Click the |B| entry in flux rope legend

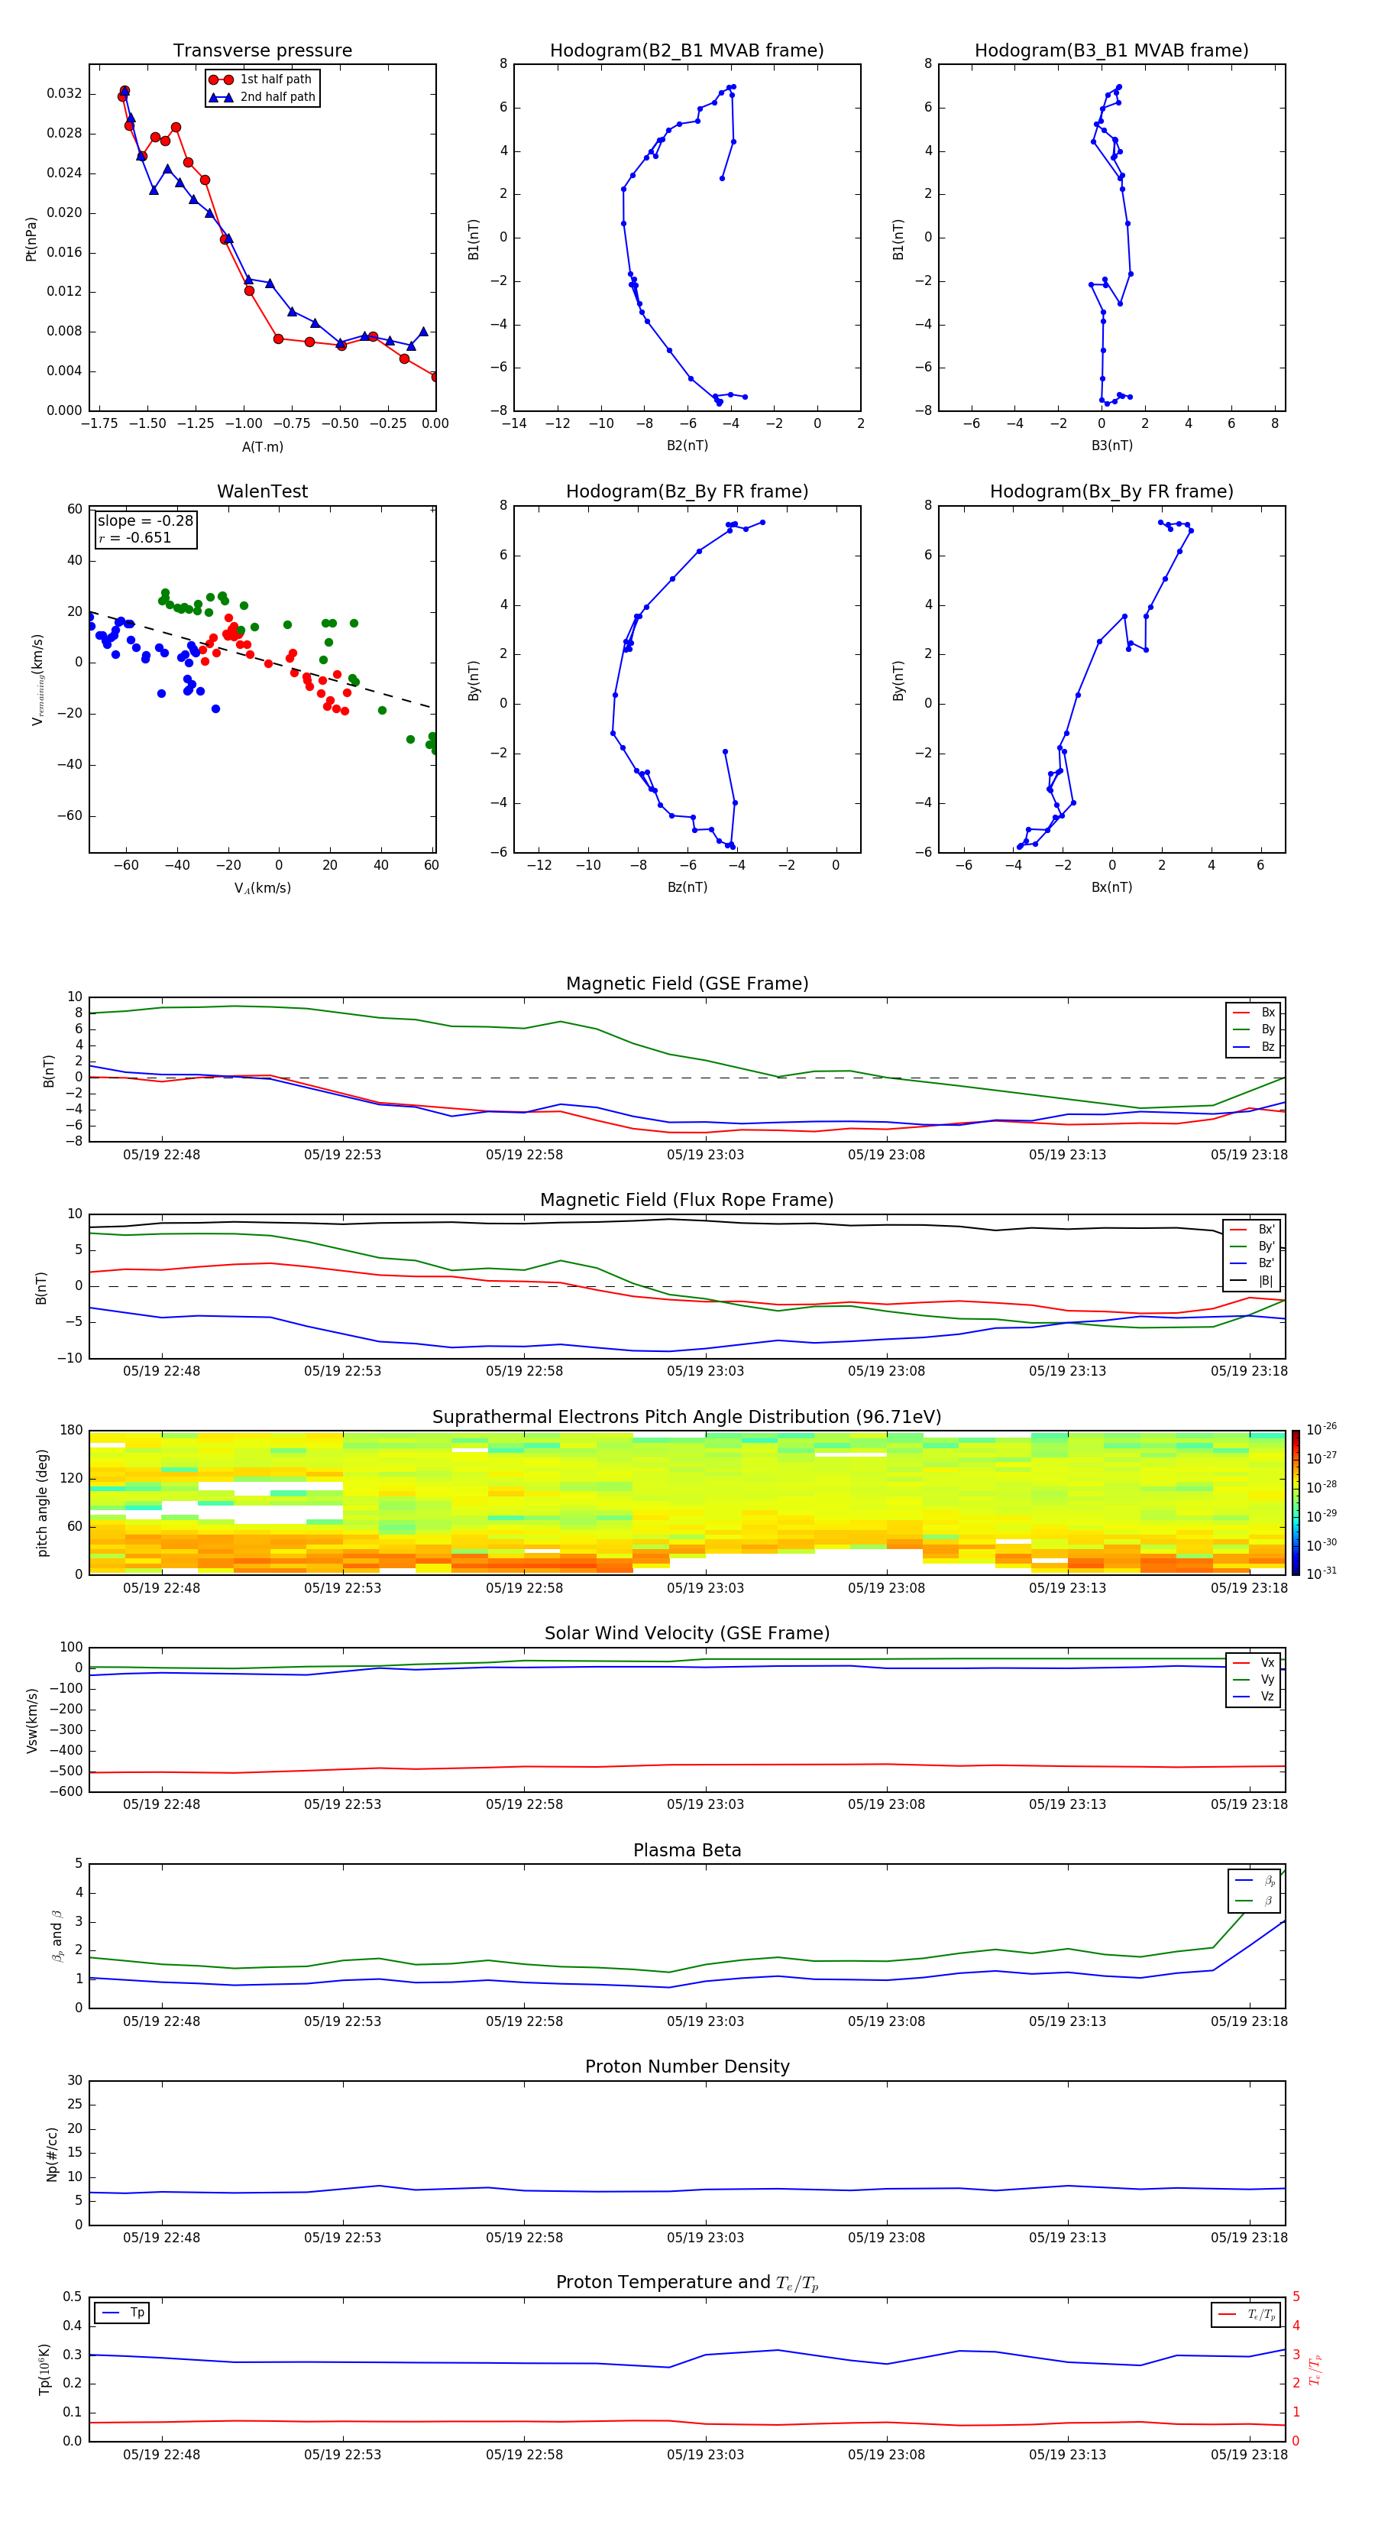click(1252, 1281)
